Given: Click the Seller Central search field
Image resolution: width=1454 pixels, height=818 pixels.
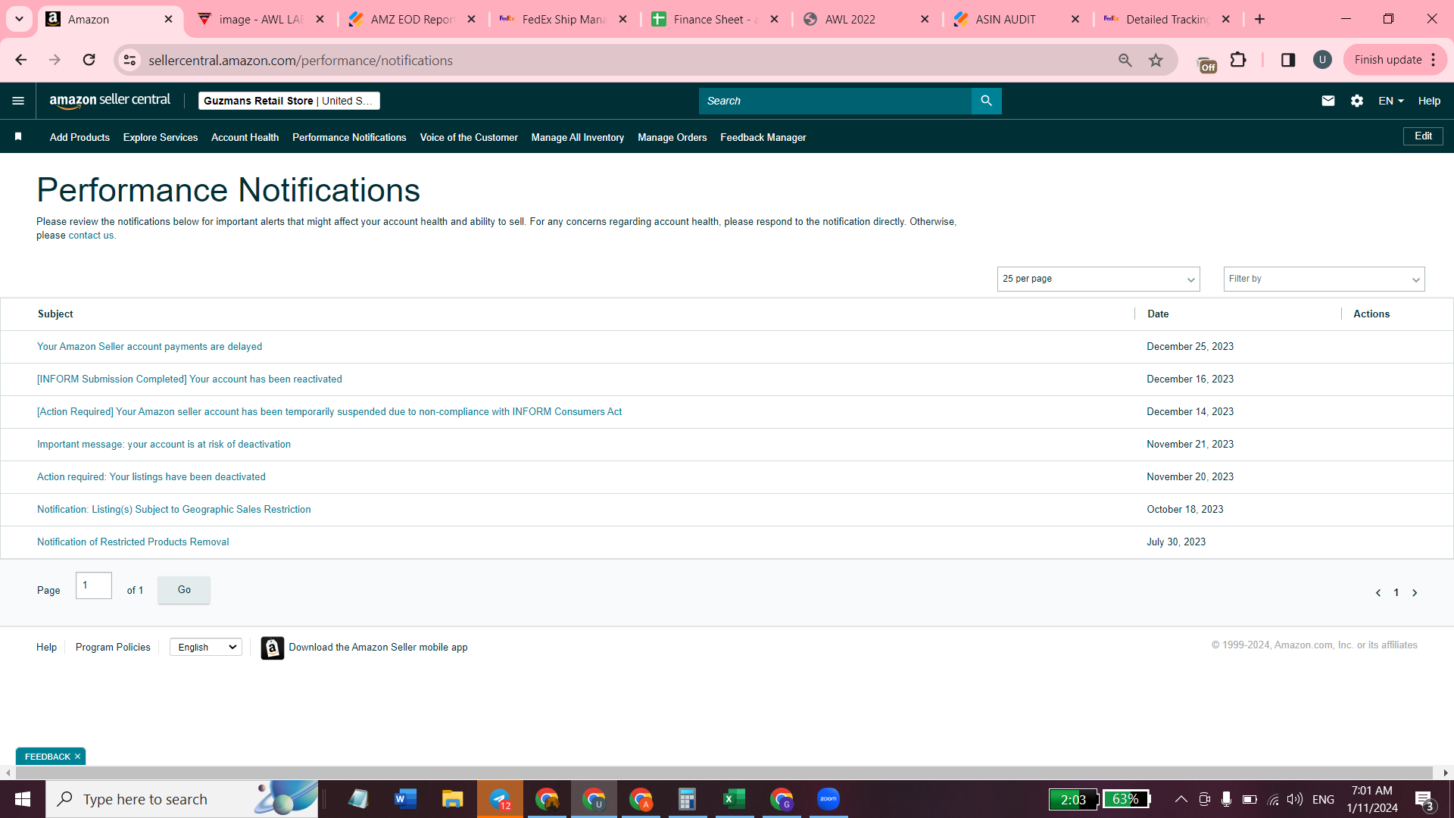Looking at the screenshot, I should (x=835, y=101).
